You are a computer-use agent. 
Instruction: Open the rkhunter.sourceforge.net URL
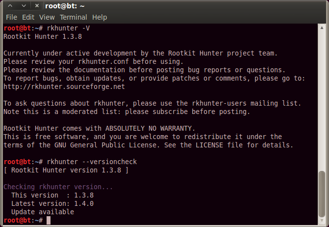tap(64, 86)
